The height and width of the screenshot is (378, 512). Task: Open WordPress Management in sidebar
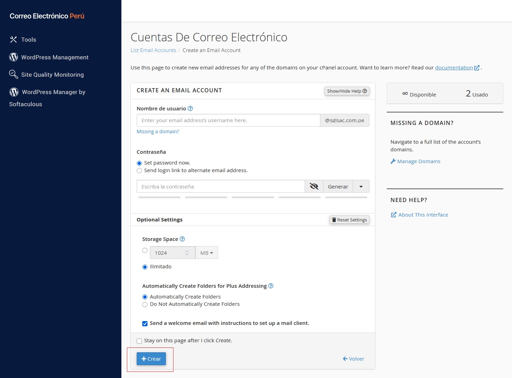pos(55,57)
